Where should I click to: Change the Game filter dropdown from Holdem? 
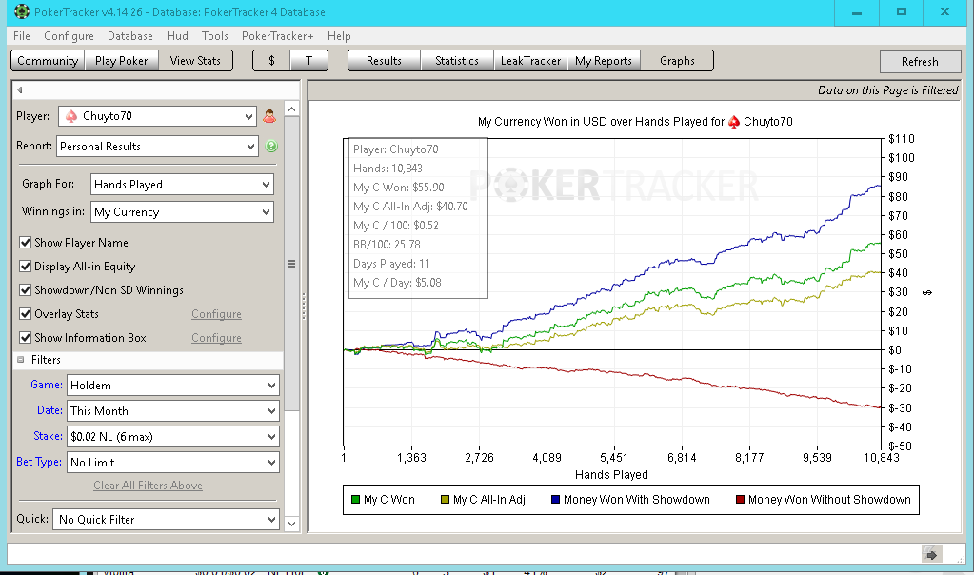(x=173, y=385)
